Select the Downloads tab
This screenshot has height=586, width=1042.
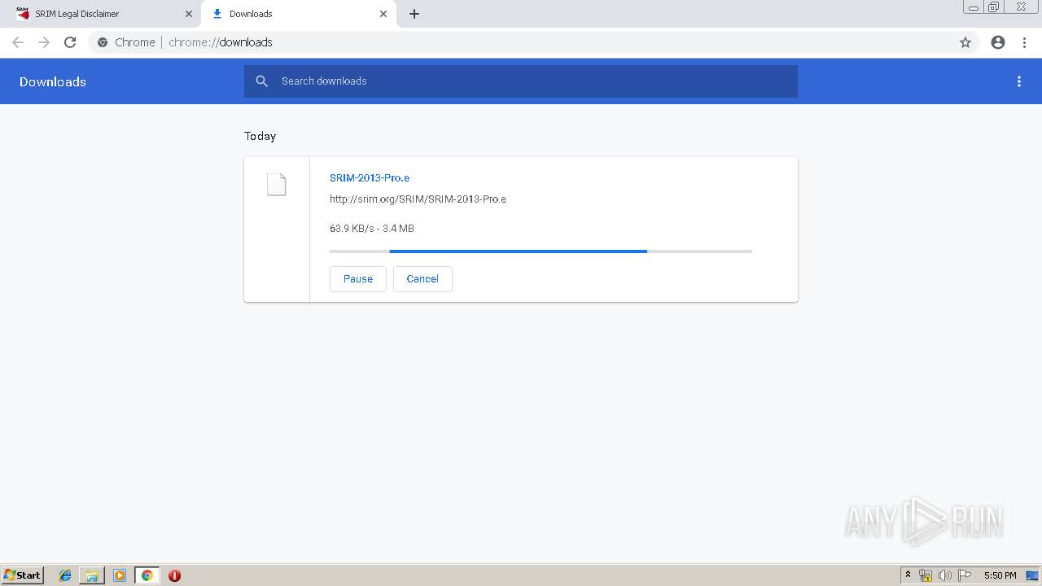(299, 14)
